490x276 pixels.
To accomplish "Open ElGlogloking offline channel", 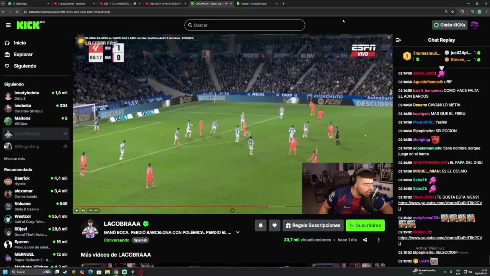I will pos(36,146).
